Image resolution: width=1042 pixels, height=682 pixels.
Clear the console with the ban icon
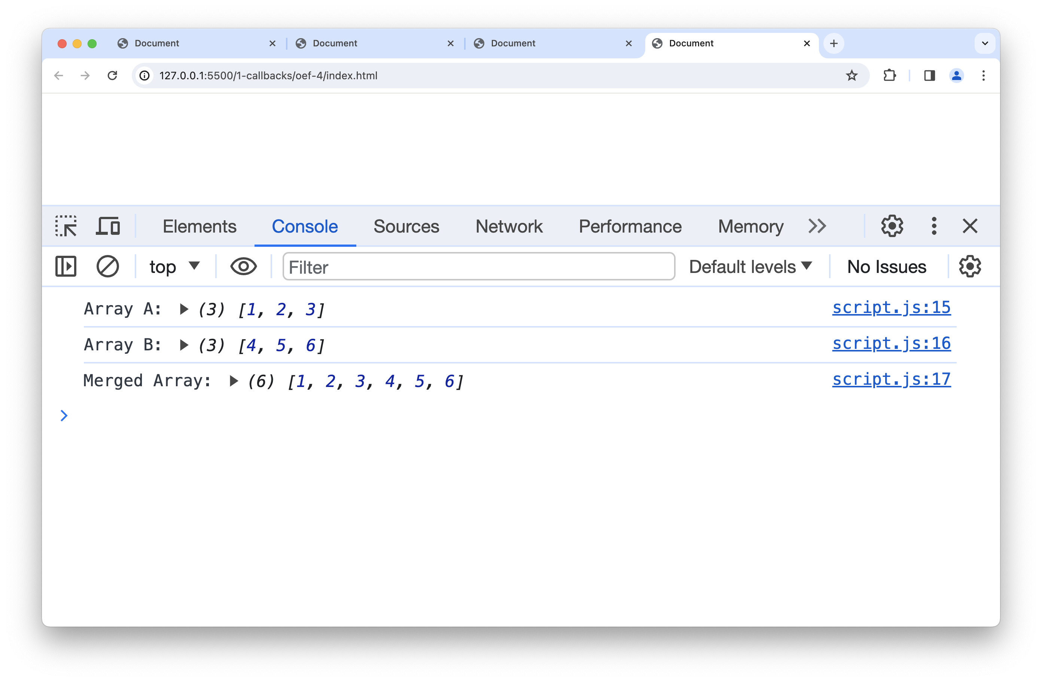(x=107, y=267)
